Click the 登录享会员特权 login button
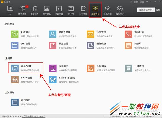Viewport: 162px width, 118px height. (146, 10)
